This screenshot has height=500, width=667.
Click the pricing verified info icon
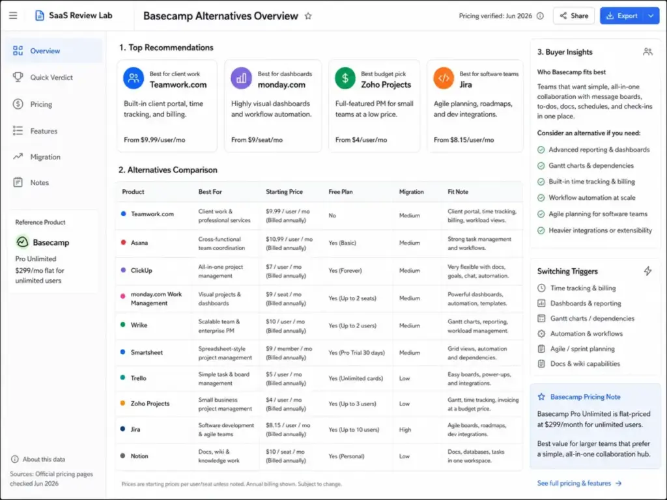(x=540, y=16)
